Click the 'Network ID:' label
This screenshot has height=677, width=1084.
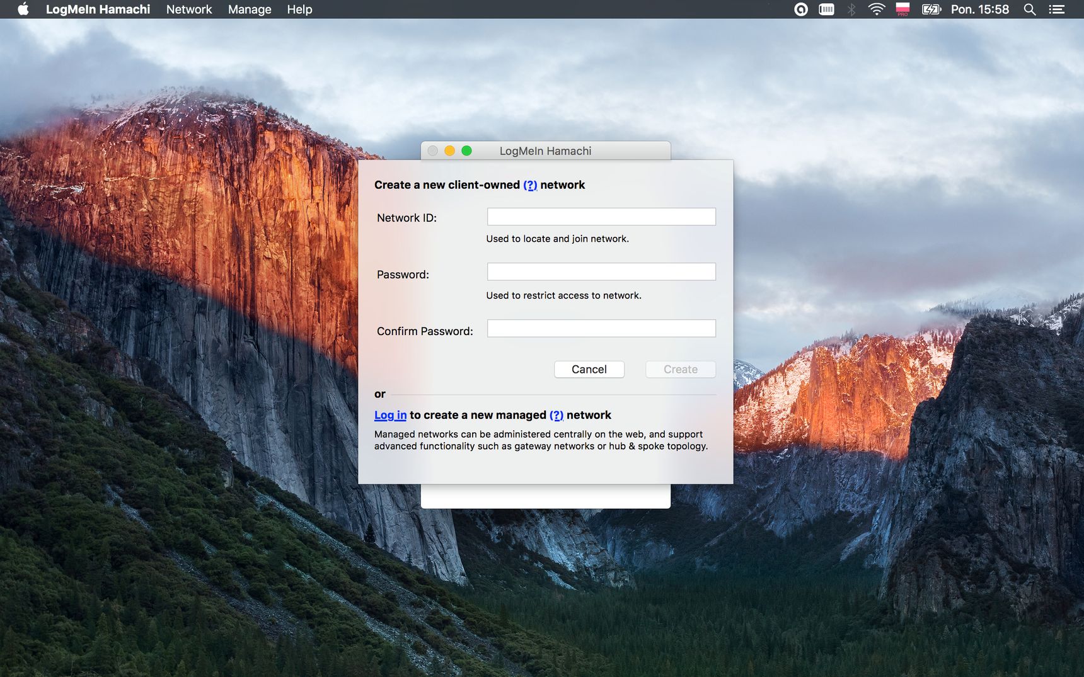[407, 218]
